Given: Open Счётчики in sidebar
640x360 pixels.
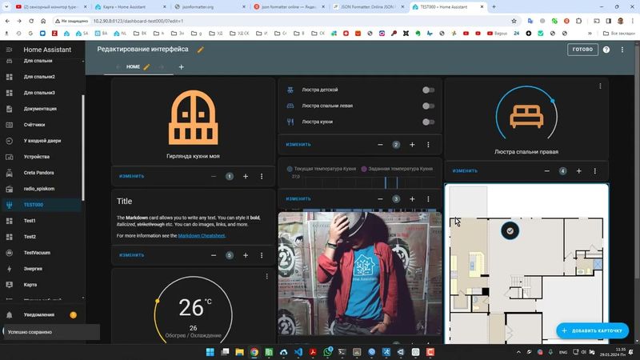Looking at the screenshot, I should click(34, 125).
